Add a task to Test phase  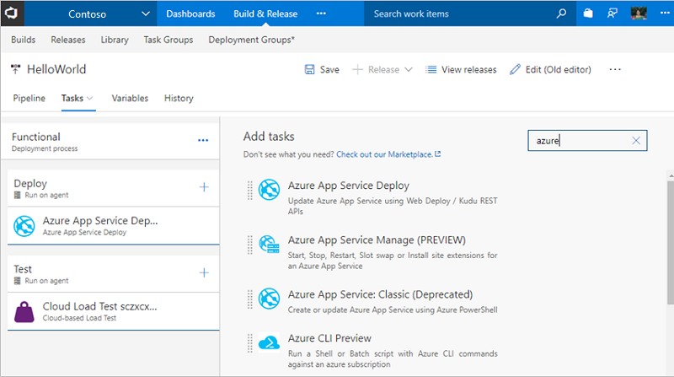(204, 273)
